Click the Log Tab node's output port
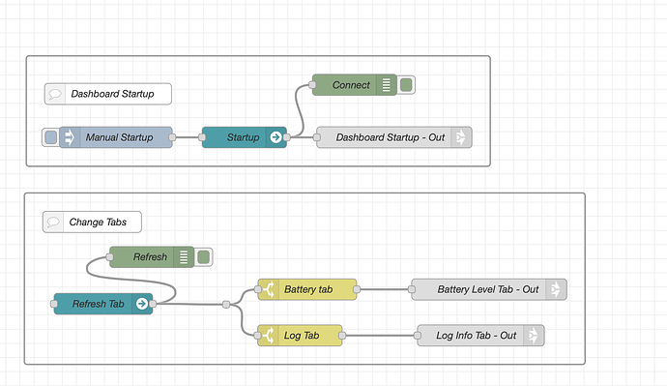This screenshot has width=667, height=386. [x=342, y=336]
